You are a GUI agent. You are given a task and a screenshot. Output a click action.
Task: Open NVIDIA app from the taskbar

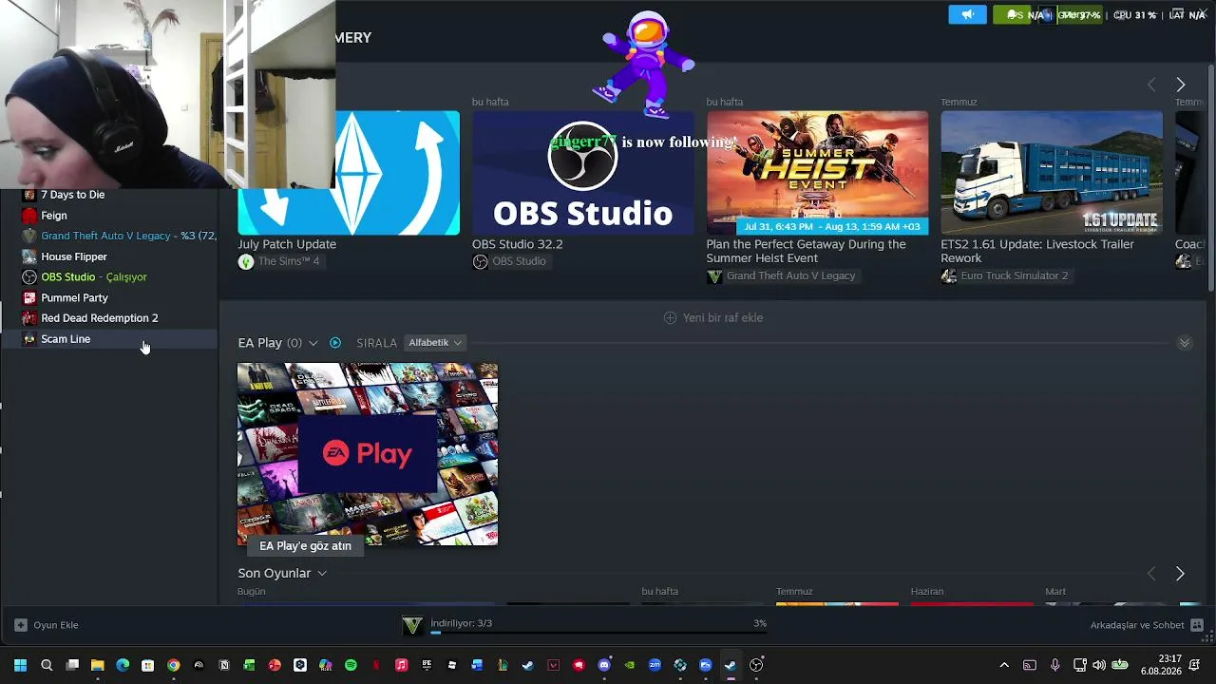629,665
